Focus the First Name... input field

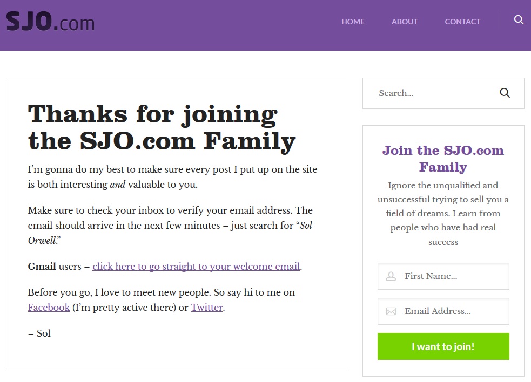443,276
